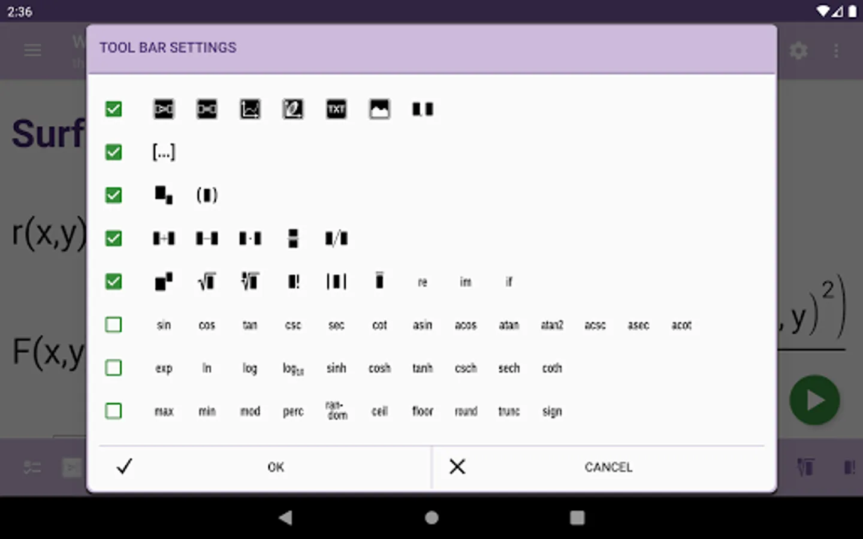Select the new equation definition icon
The height and width of the screenshot is (539, 863).
164,109
